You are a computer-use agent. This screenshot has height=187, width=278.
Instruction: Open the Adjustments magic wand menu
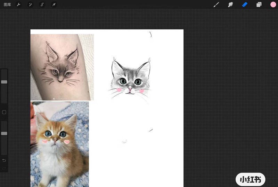[30, 5]
